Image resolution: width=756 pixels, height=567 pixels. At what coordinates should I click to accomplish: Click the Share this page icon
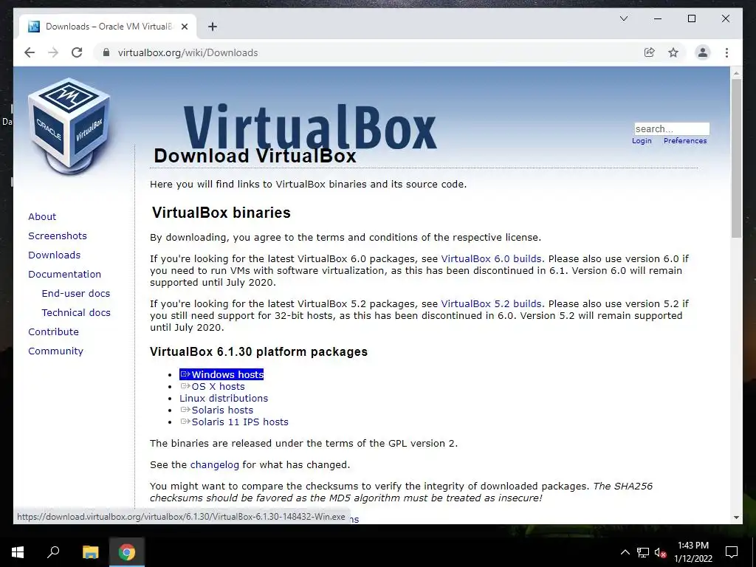coord(650,52)
